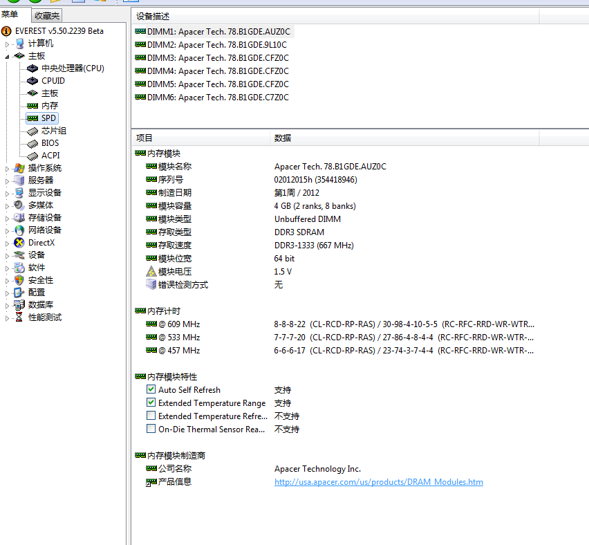The width and height of the screenshot is (589, 545).
Task: Expand the 服务器 tree node arrow
Action: pos(7,181)
